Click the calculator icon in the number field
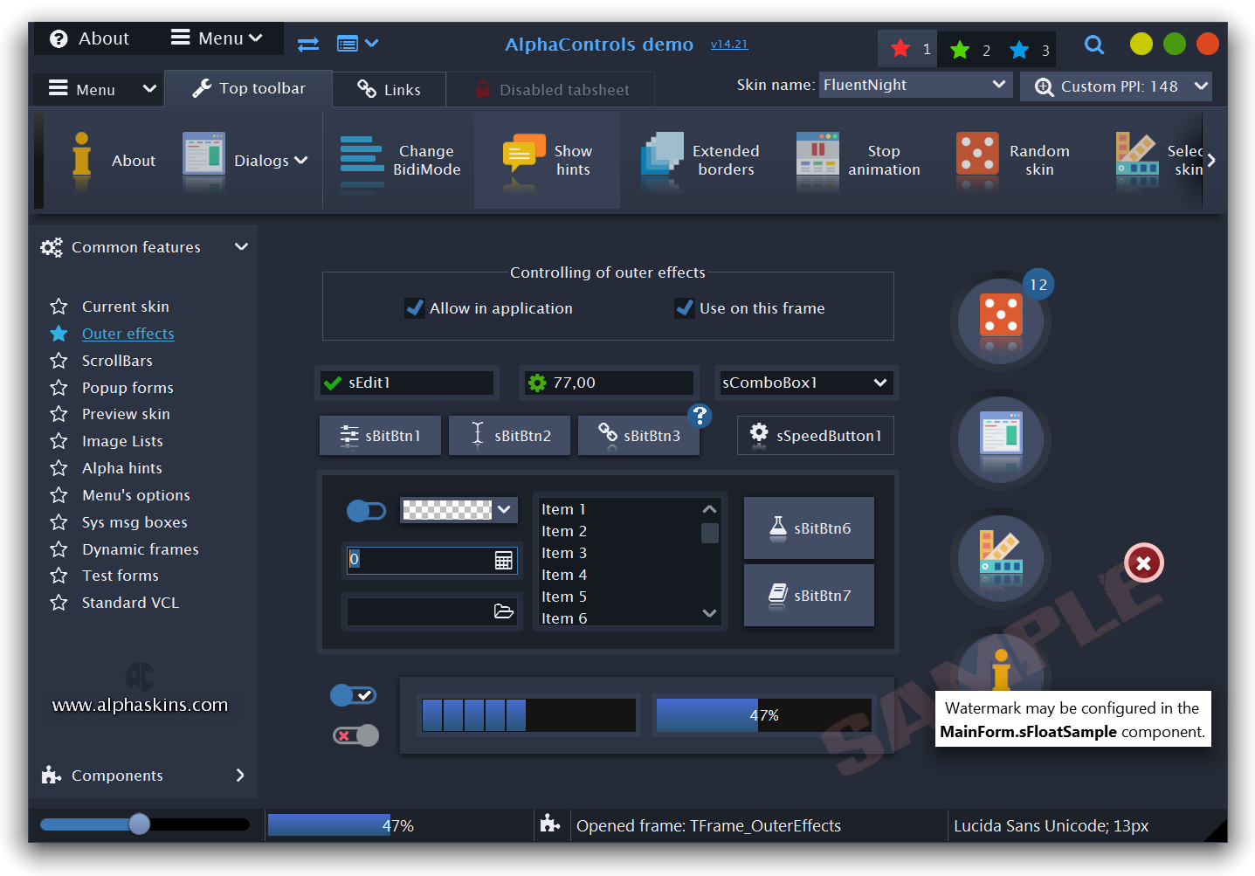This screenshot has width=1255, height=876. coord(503,561)
